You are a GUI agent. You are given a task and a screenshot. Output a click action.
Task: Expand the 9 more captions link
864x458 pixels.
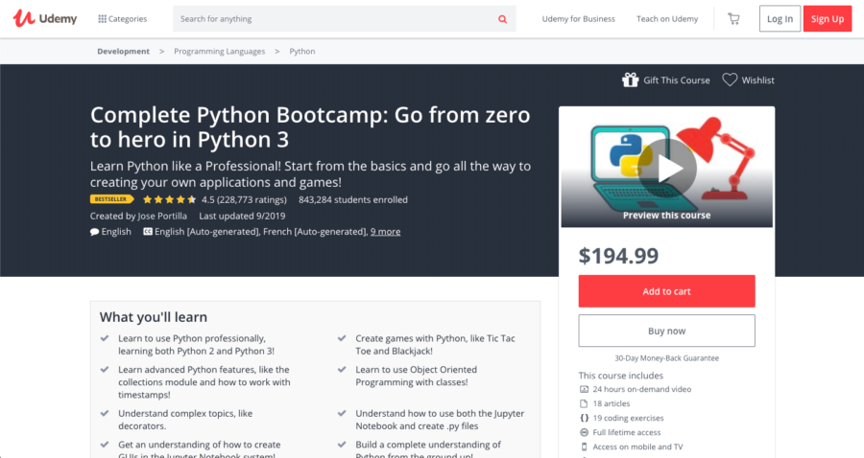pos(385,232)
